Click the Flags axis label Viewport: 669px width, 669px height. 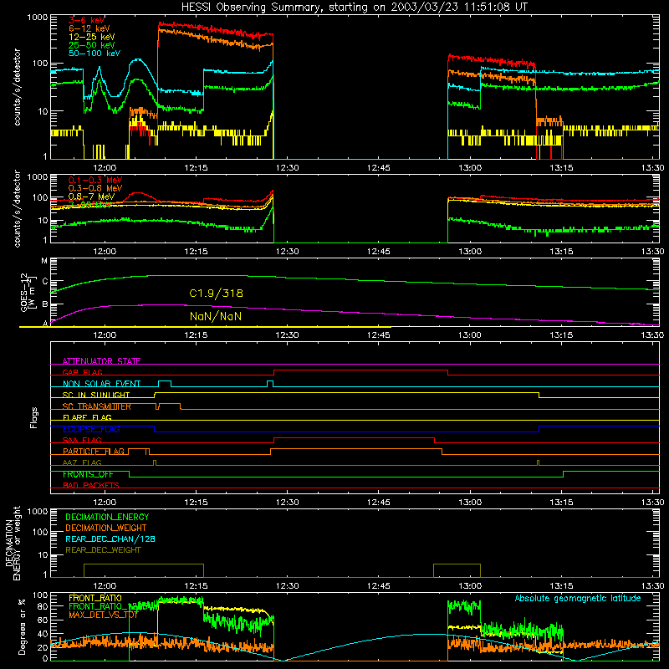33,417
